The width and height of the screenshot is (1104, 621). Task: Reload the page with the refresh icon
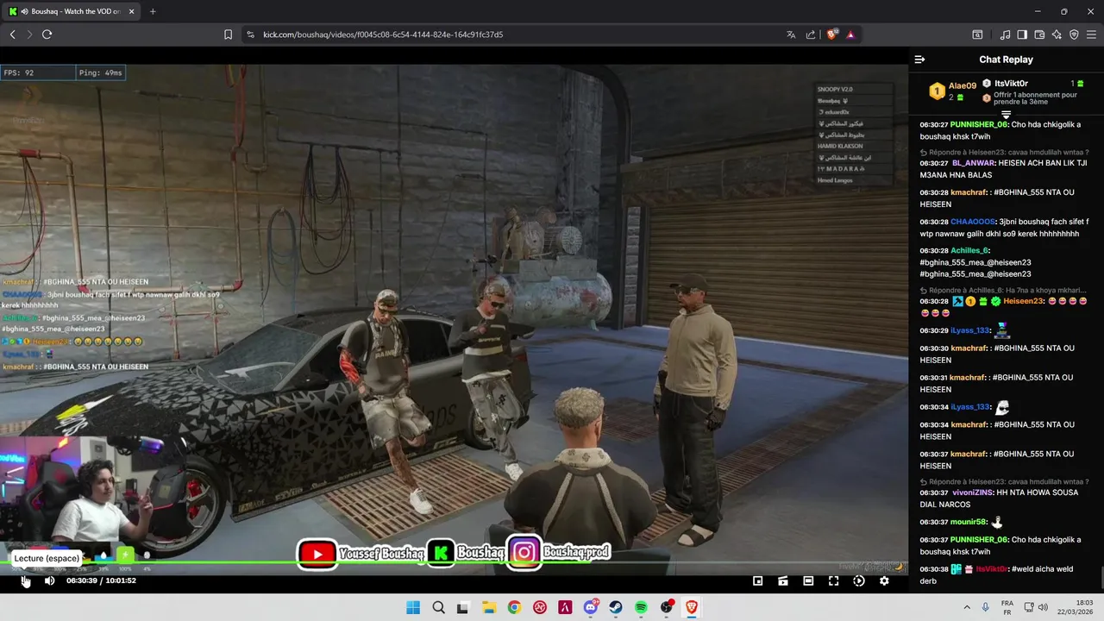click(47, 34)
